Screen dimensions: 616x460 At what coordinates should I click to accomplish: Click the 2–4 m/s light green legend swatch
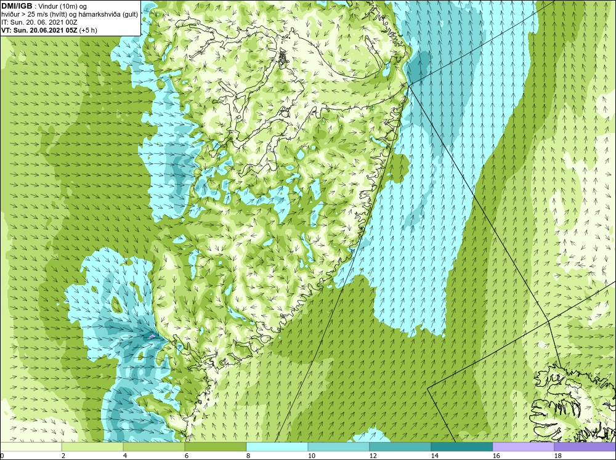(92, 447)
